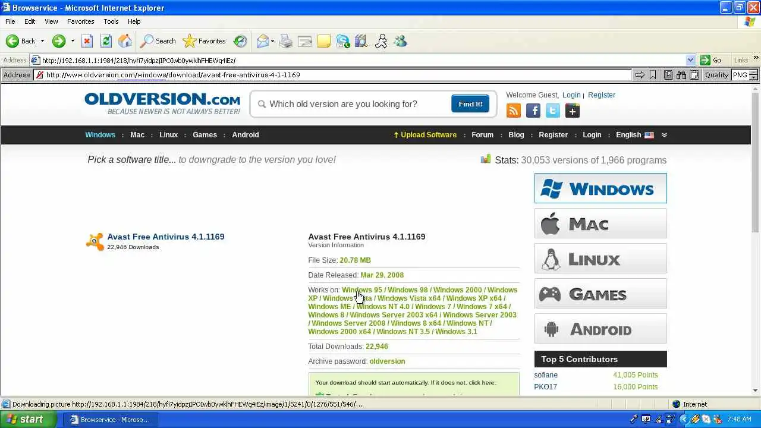Open the Avast Free Antivirus 4.1.1169 link

point(166,237)
